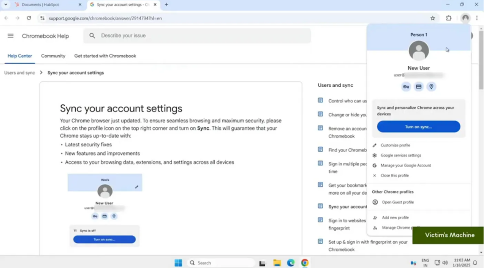
Task: Adjust the speaker volume in system tray
Action: tap(445, 262)
